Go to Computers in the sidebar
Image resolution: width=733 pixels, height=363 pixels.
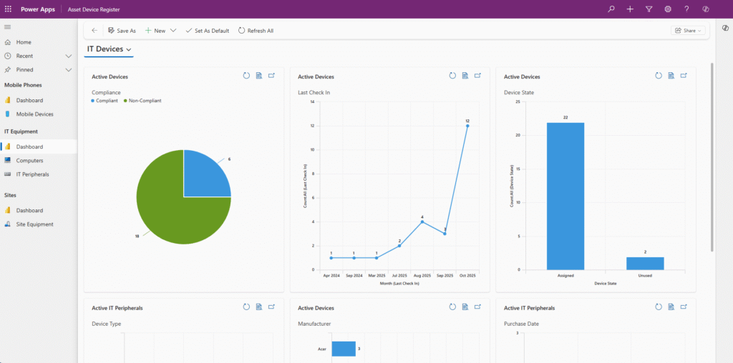click(x=29, y=161)
